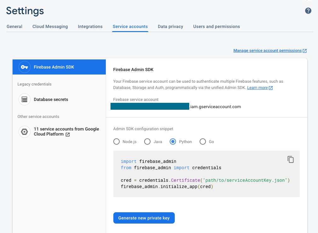Click the external link icon after Learn more
This screenshot has height=233, width=318.
271,88
